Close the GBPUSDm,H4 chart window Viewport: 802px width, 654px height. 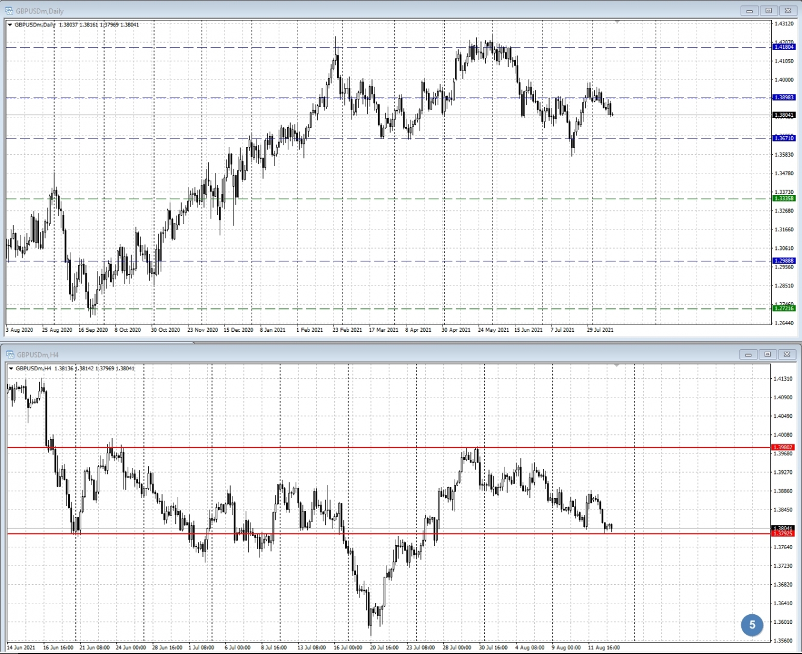[788, 354]
